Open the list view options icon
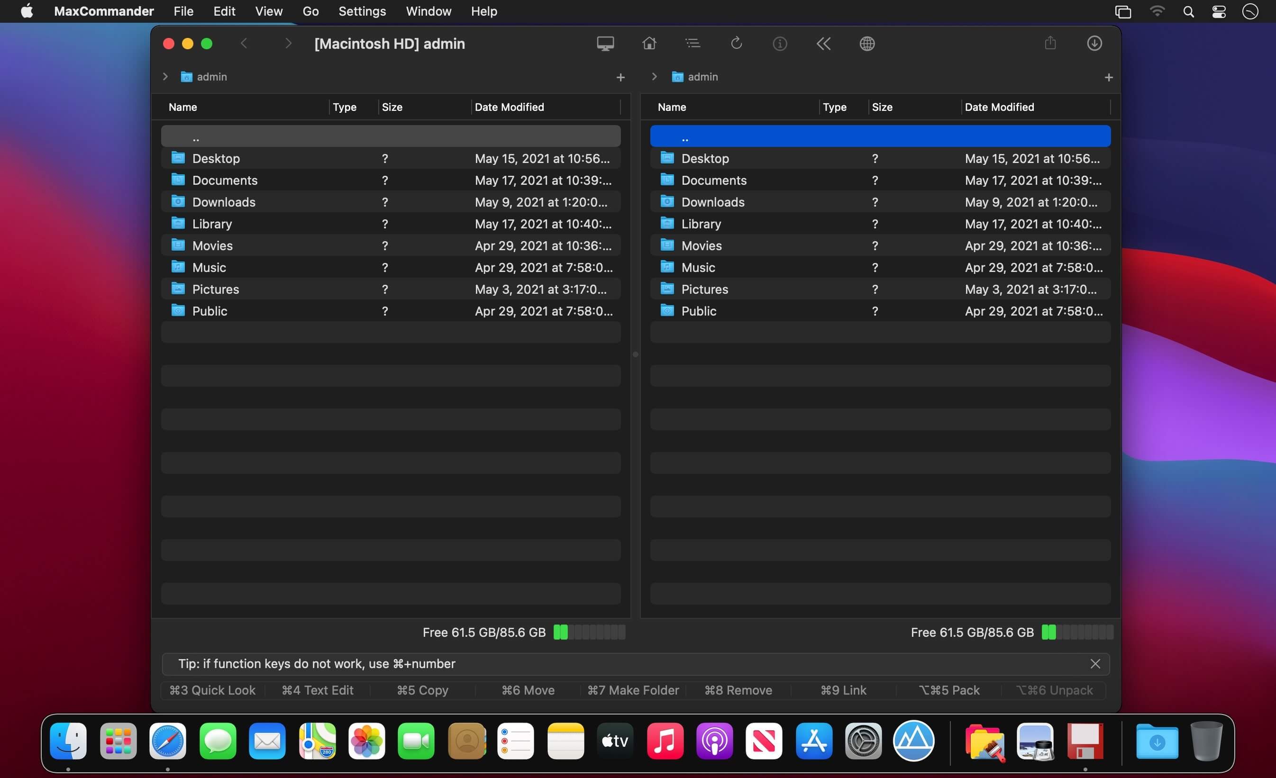Screen dimensions: 1276x778 tap(693, 44)
